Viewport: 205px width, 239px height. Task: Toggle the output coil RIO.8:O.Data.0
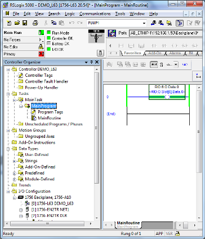(167, 97)
